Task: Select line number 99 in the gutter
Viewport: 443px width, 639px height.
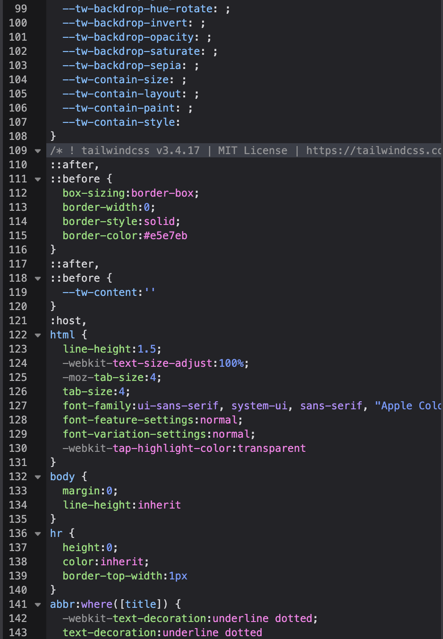Action: pyautogui.click(x=21, y=9)
